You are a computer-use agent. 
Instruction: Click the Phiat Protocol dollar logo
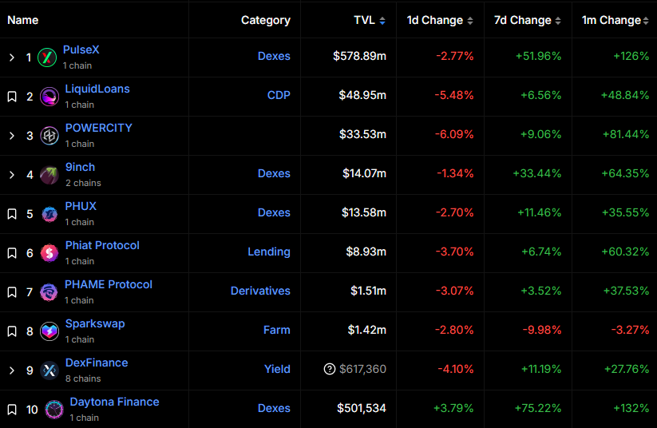click(x=49, y=253)
